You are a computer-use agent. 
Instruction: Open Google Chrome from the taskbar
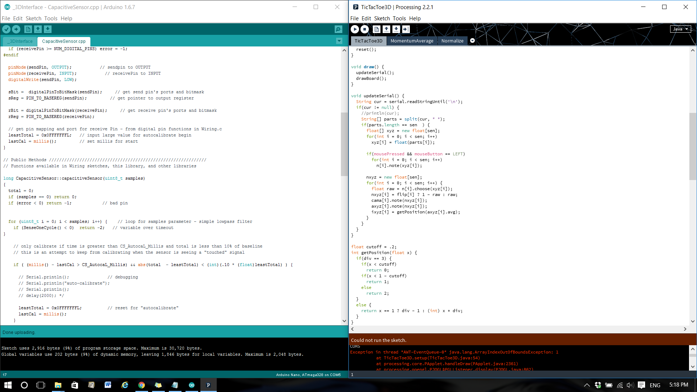(141, 385)
